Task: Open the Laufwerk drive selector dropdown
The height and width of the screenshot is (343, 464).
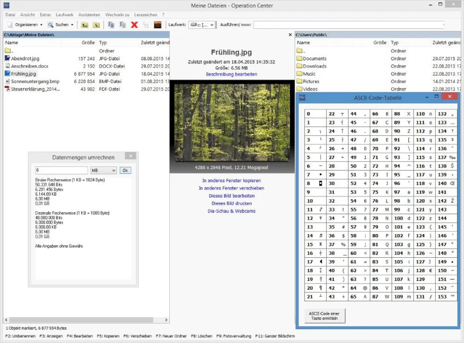Action: [202, 25]
